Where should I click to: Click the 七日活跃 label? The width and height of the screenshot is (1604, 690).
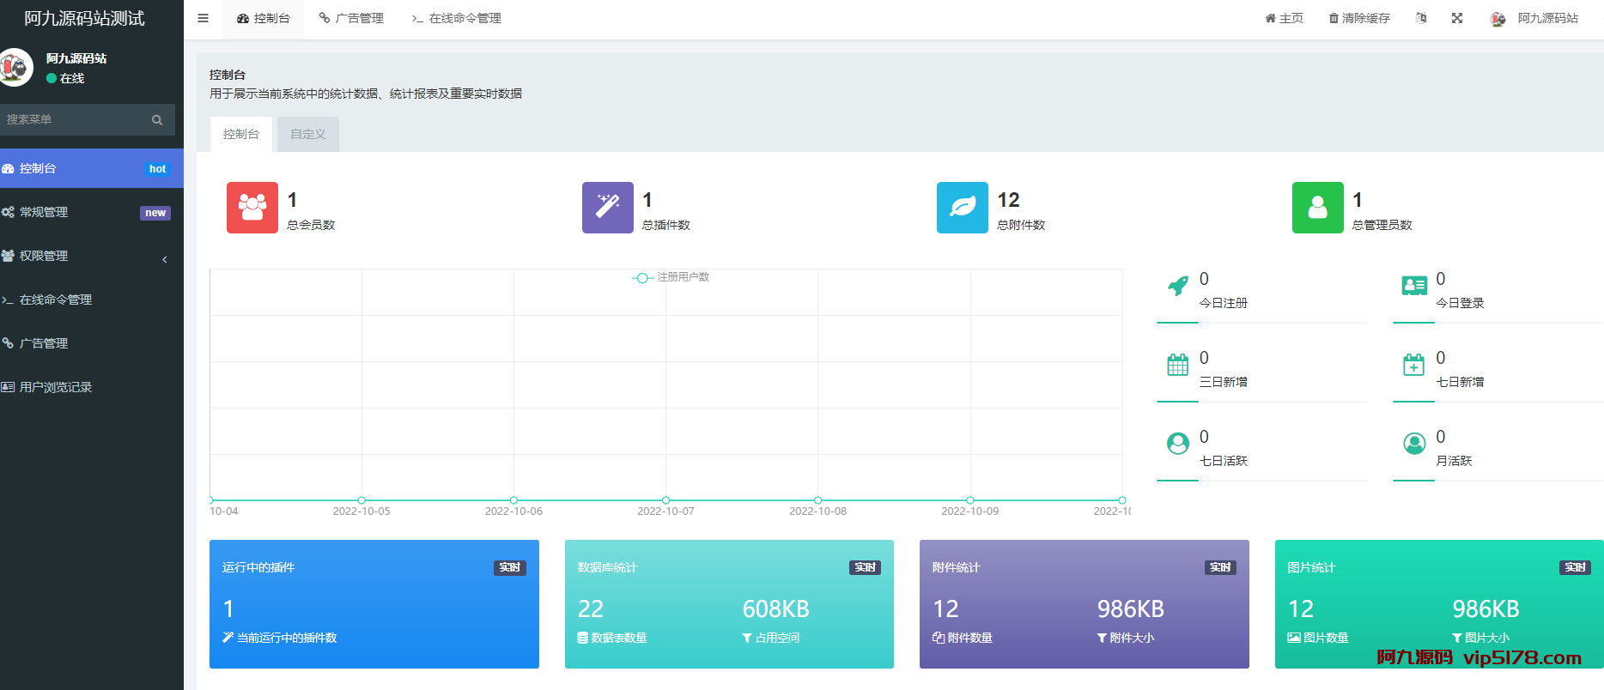tap(1224, 461)
